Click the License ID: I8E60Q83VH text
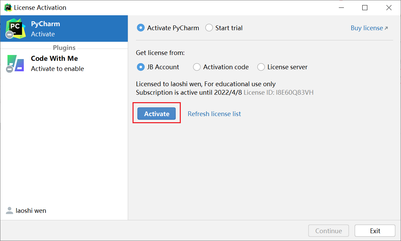Viewport: 401px width, 241px height. [x=279, y=92]
